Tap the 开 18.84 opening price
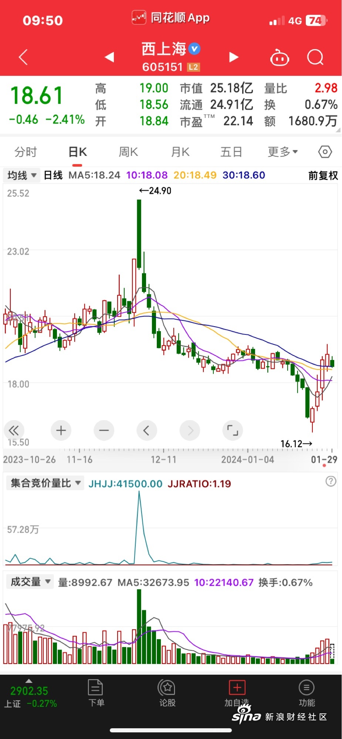The width and height of the screenshot is (342, 739). point(154,121)
